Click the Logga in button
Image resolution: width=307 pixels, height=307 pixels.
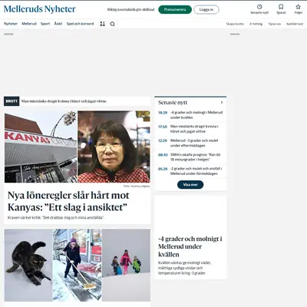(x=206, y=9)
